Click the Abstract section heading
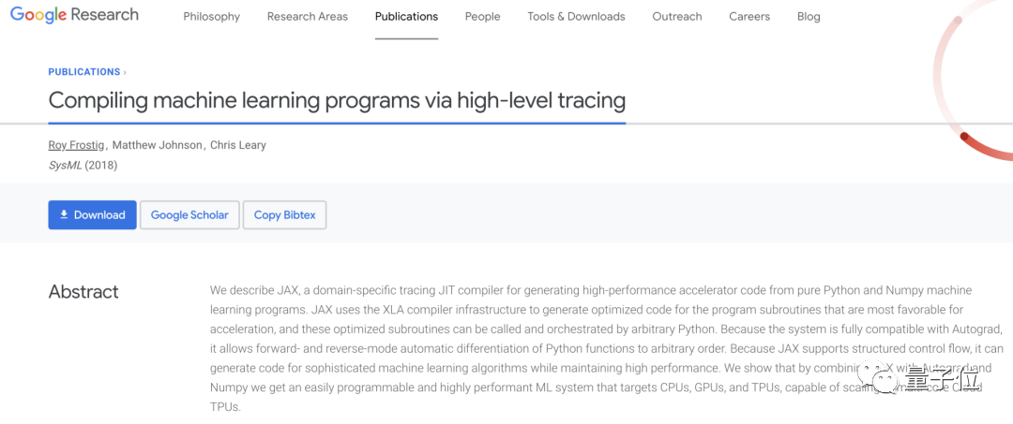 [x=83, y=292]
